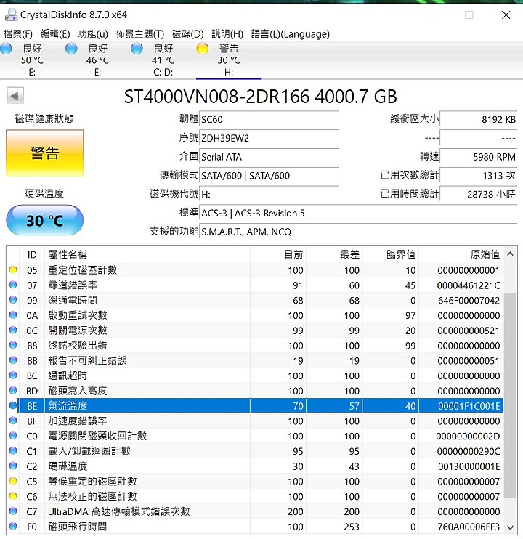
Task: Select the 等候重定的磁區計數 attribute row
Action: coord(255,481)
